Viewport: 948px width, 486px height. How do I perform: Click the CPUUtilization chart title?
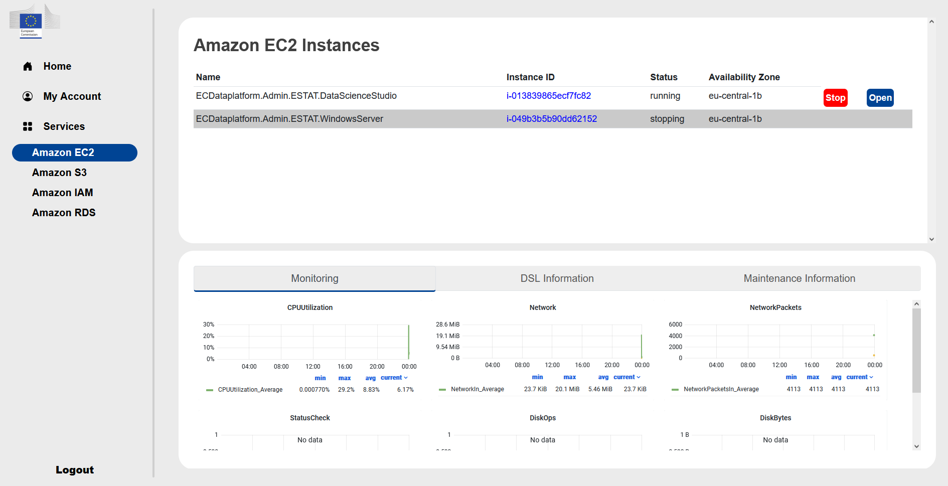[x=309, y=307]
